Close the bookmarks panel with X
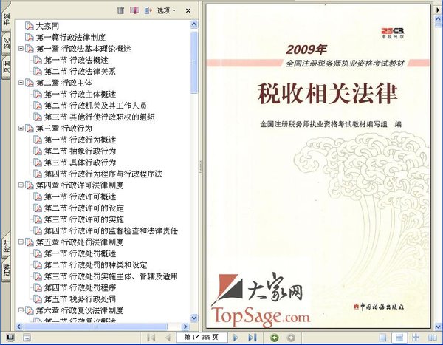 coord(188,10)
